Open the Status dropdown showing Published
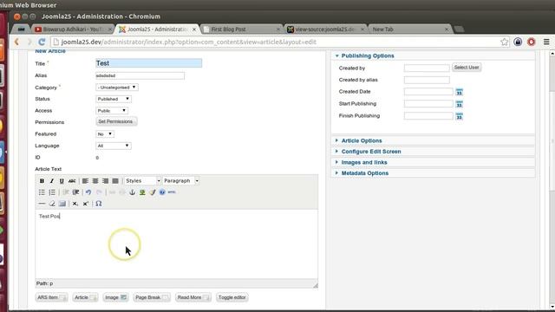 (x=114, y=99)
